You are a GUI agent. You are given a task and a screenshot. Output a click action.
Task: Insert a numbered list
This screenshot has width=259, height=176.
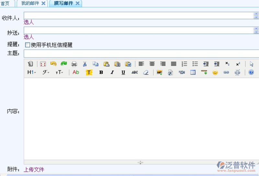(x=184, y=64)
